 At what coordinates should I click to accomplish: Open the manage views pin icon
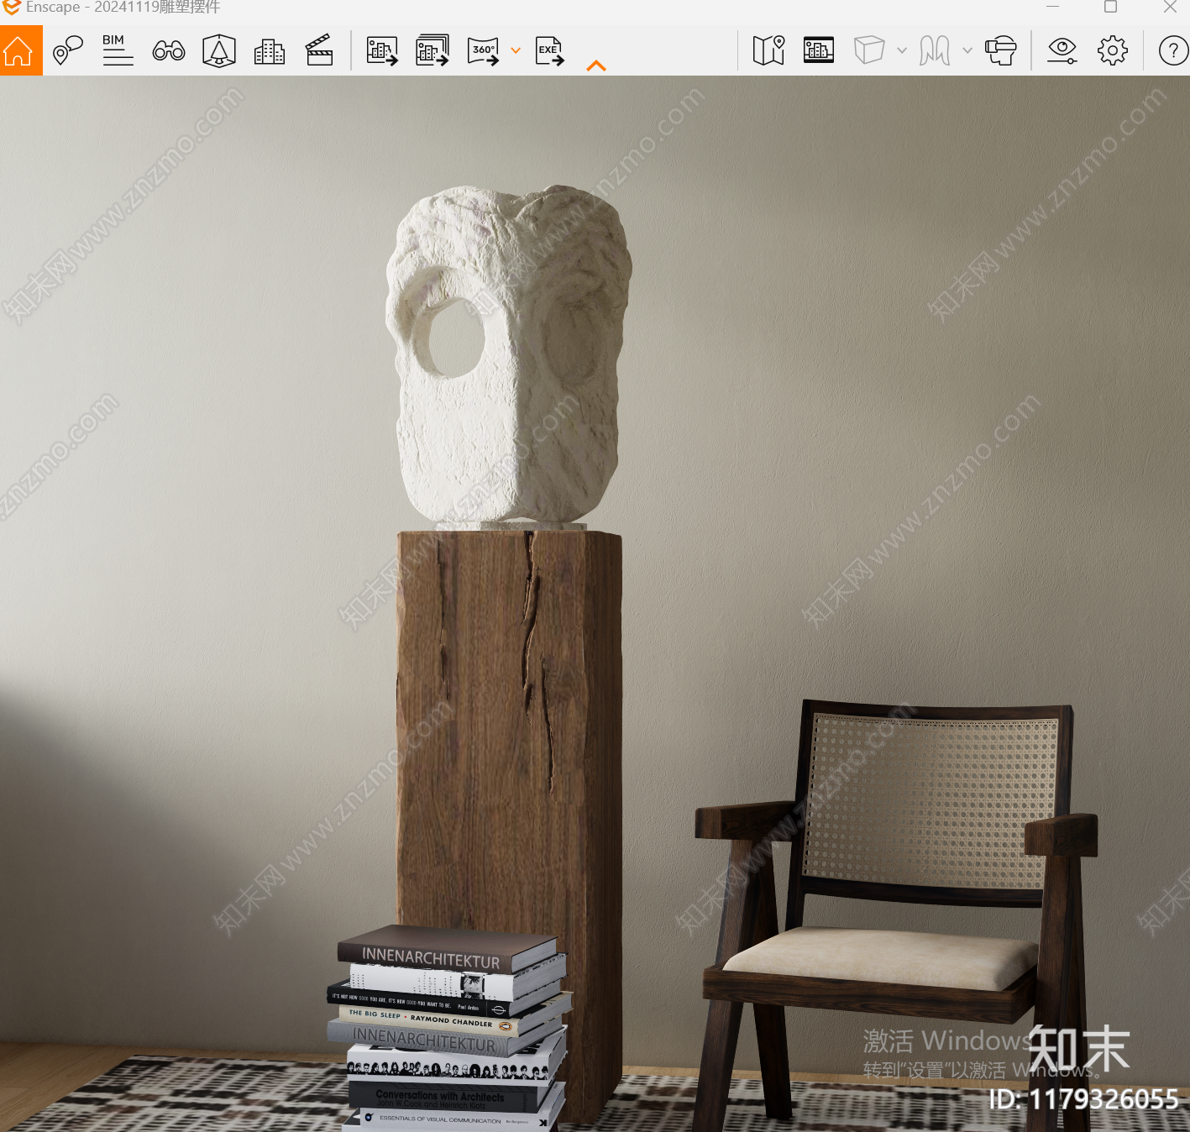tap(67, 50)
